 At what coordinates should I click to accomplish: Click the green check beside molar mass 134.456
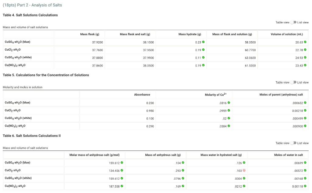122,170
